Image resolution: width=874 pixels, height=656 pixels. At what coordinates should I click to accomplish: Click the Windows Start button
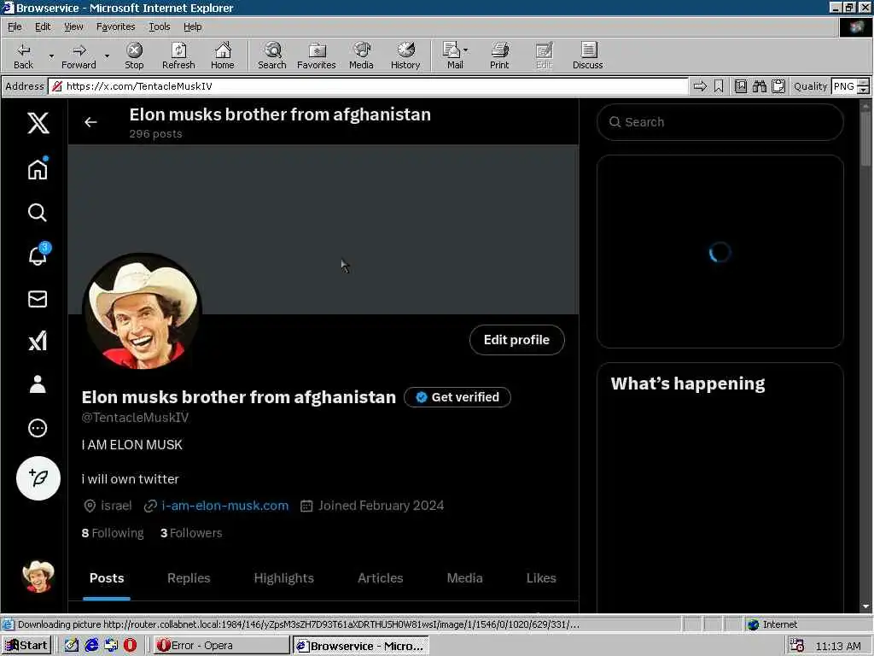(26, 646)
